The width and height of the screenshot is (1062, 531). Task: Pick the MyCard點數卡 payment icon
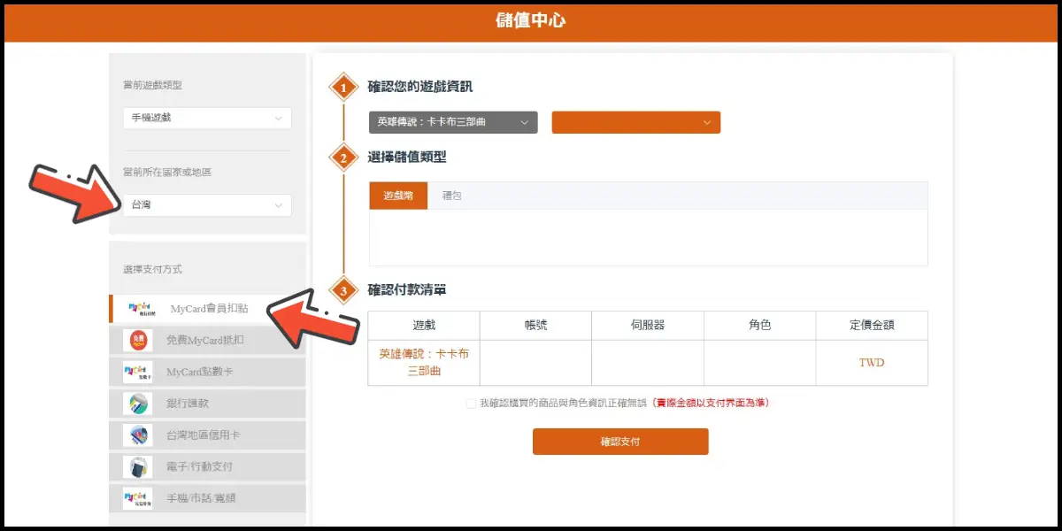coord(138,372)
